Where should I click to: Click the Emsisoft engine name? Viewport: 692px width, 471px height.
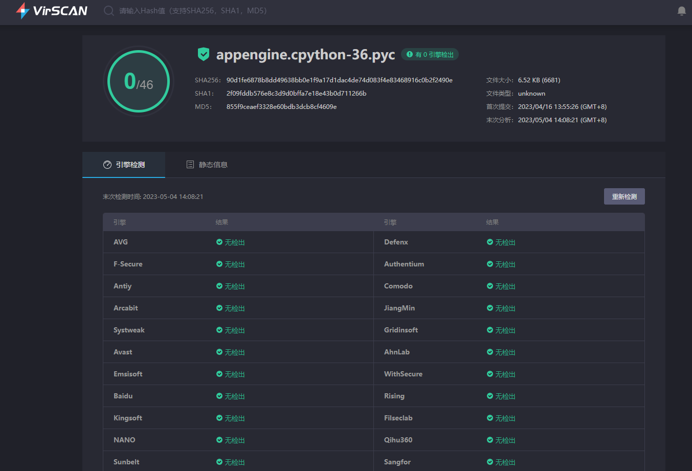tap(128, 374)
